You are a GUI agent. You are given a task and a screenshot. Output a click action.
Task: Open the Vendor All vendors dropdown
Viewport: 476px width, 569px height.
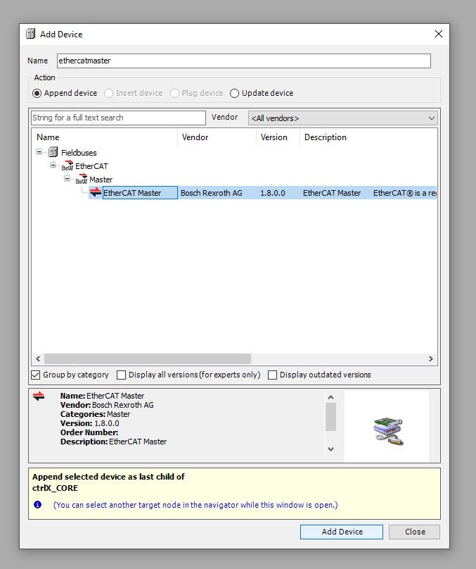342,118
